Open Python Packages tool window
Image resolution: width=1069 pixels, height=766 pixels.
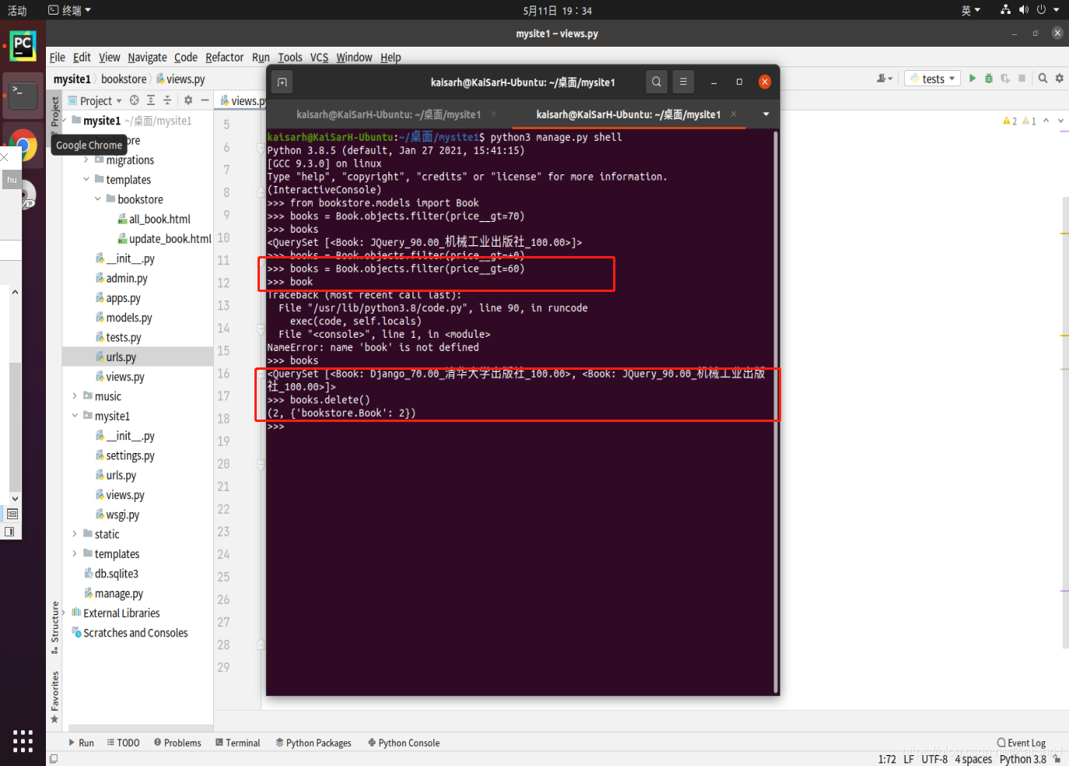314,743
